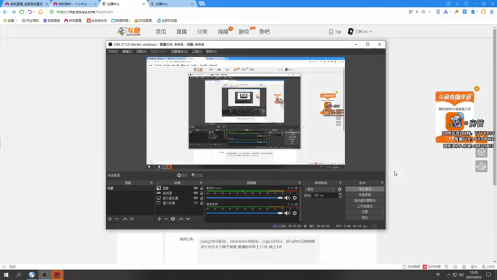Toggle visibility of Display Capture source
Screen dimensions: 497x280
196,198
